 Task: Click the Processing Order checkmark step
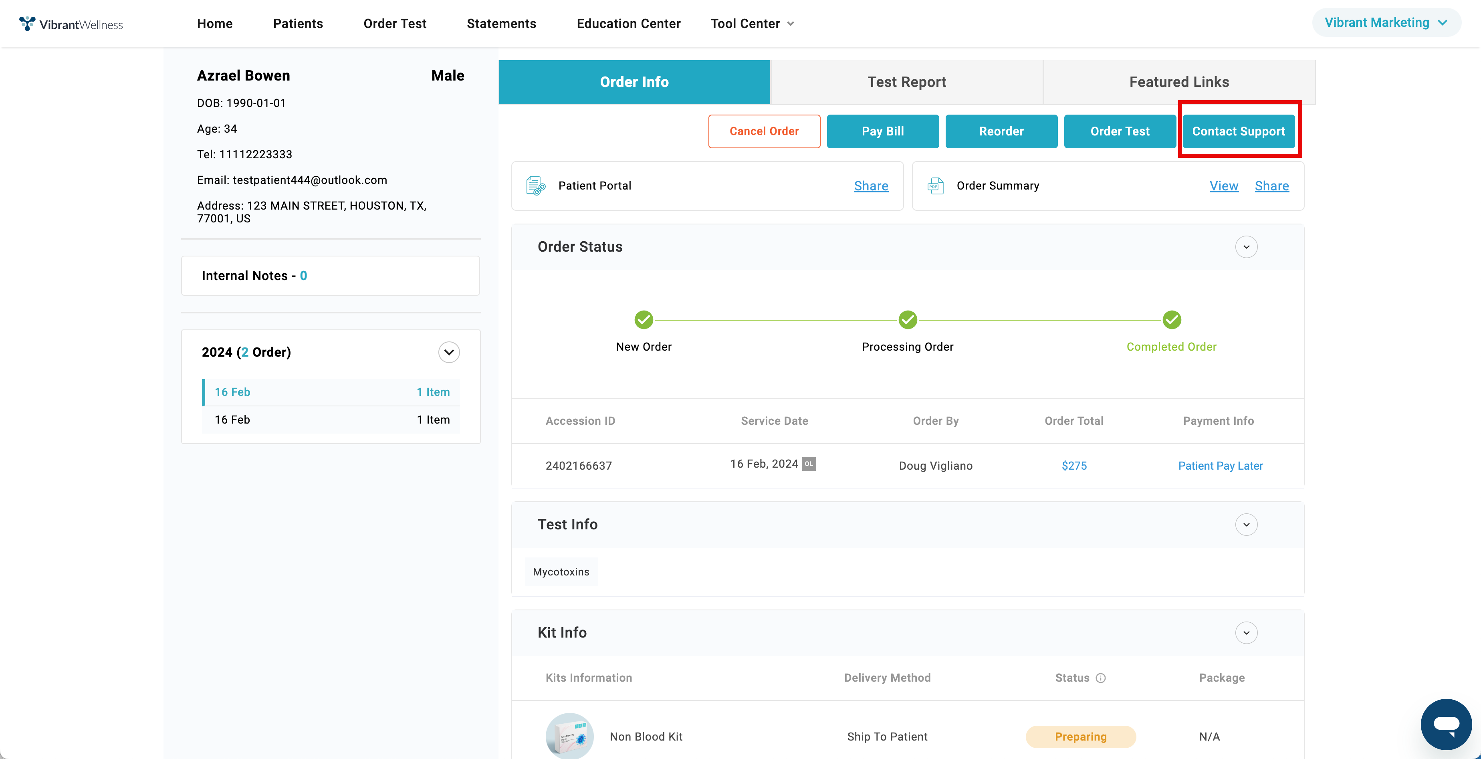click(x=907, y=320)
